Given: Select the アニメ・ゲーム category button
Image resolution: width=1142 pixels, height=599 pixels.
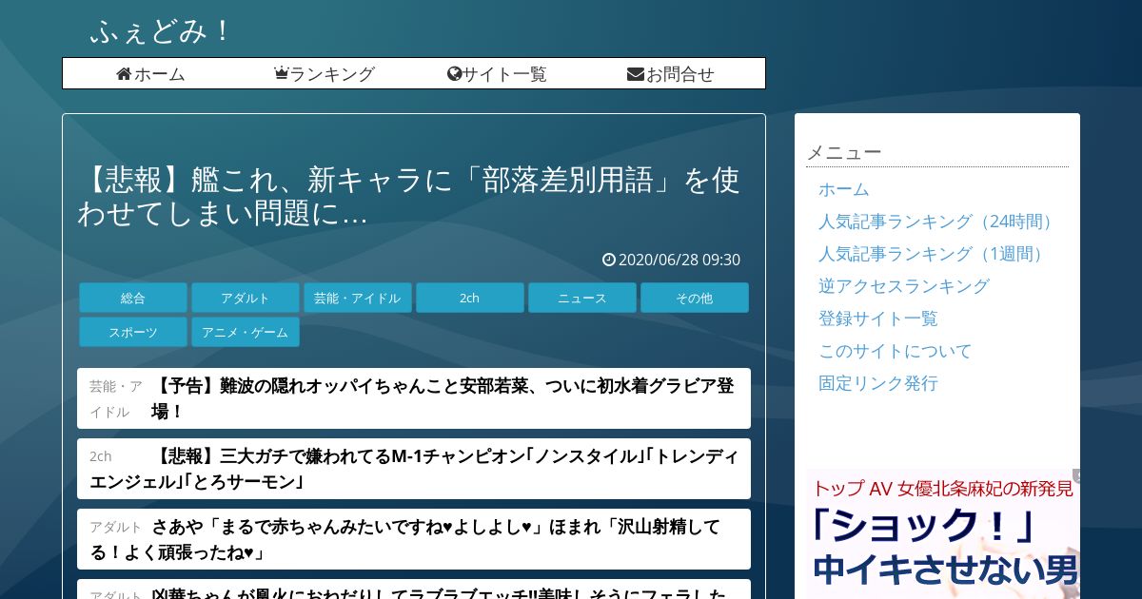Looking at the screenshot, I should pyautogui.click(x=246, y=332).
